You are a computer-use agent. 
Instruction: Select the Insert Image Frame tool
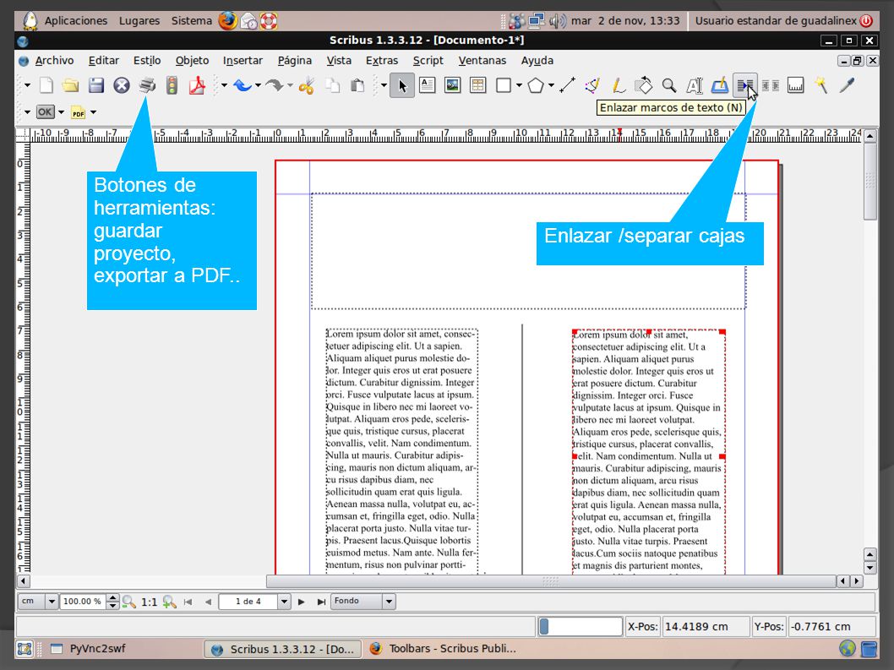(453, 85)
